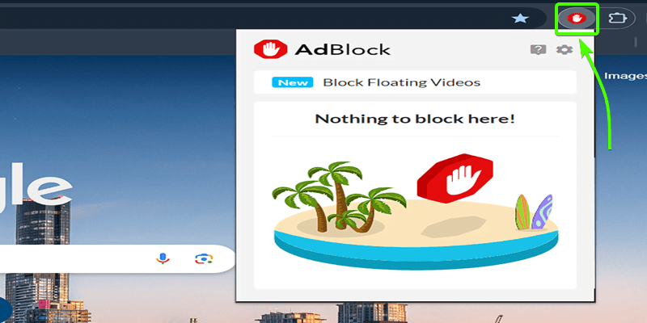
Task: Open AdBlock settings via the gear icon
Action: [x=565, y=50]
